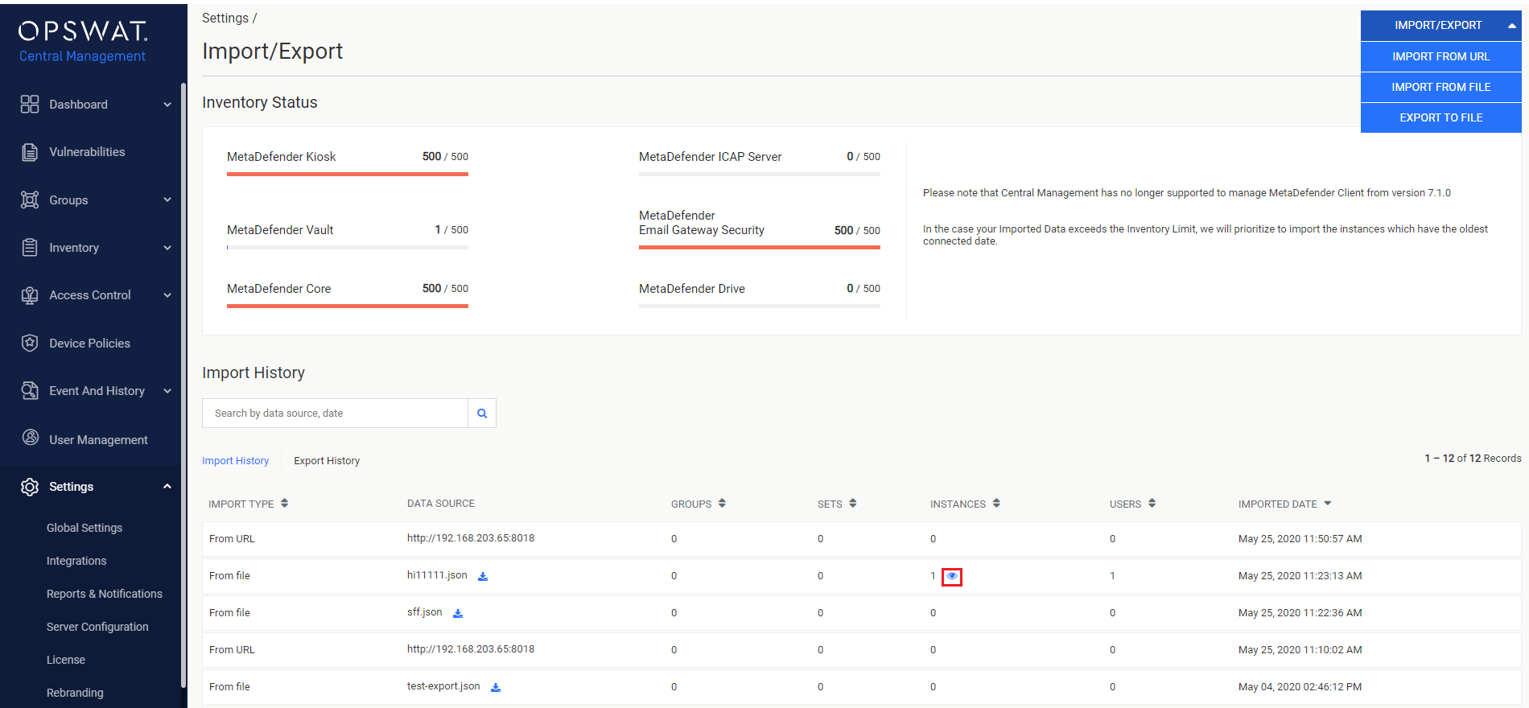This screenshot has width=1529, height=708.
Task: Click IMPORT FROM URL button
Action: click(x=1440, y=56)
